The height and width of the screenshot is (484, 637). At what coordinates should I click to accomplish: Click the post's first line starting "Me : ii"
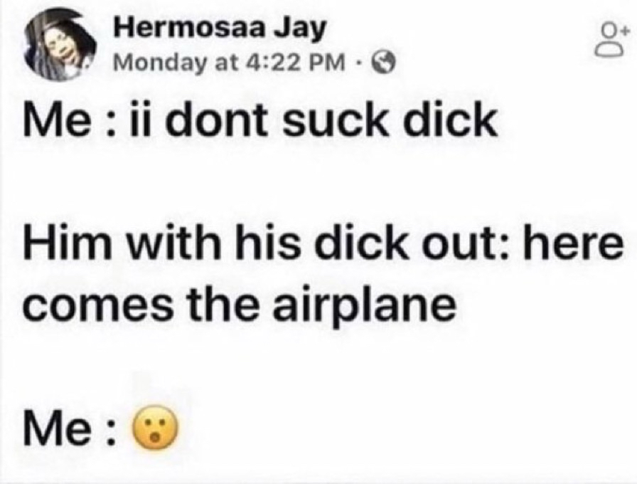click(x=260, y=120)
